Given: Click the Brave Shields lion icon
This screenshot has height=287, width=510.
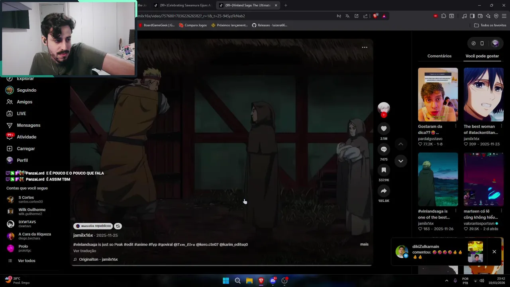Looking at the screenshot, I should pyautogui.click(x=375, y=16).
